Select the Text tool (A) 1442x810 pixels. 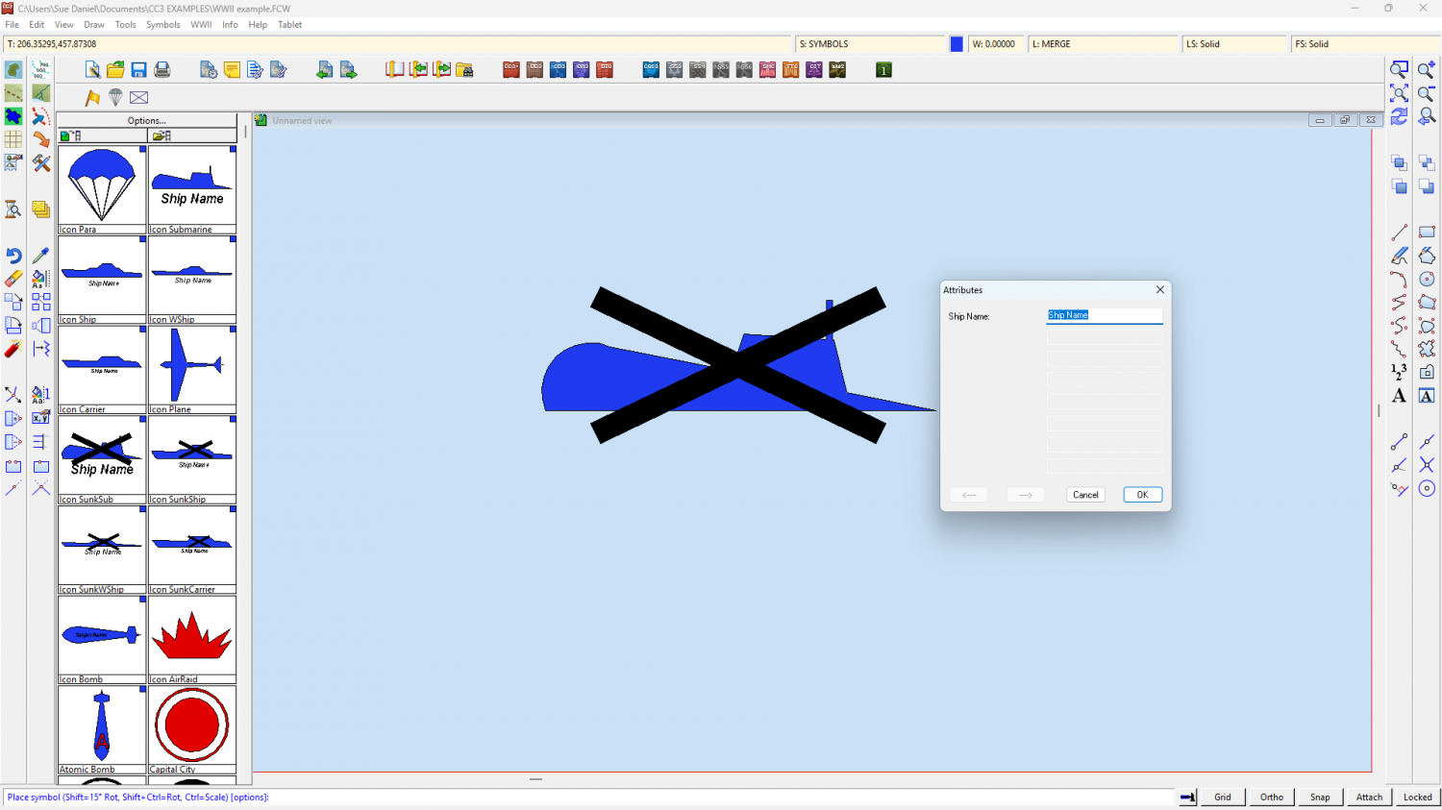coord(1399,396)
